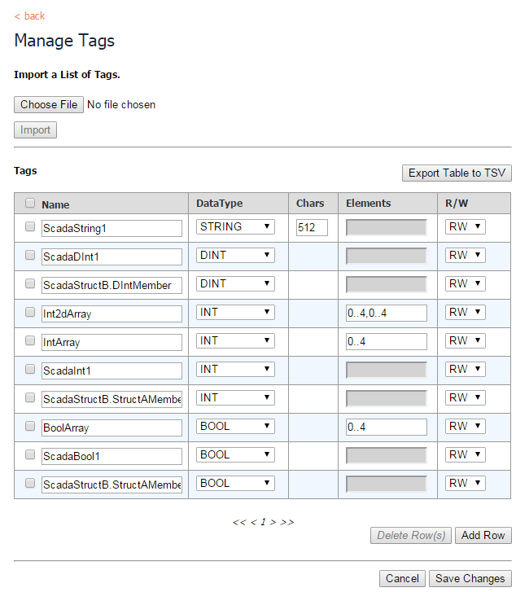
Task: Edit the Chars field showing 512
Action: 312,228
